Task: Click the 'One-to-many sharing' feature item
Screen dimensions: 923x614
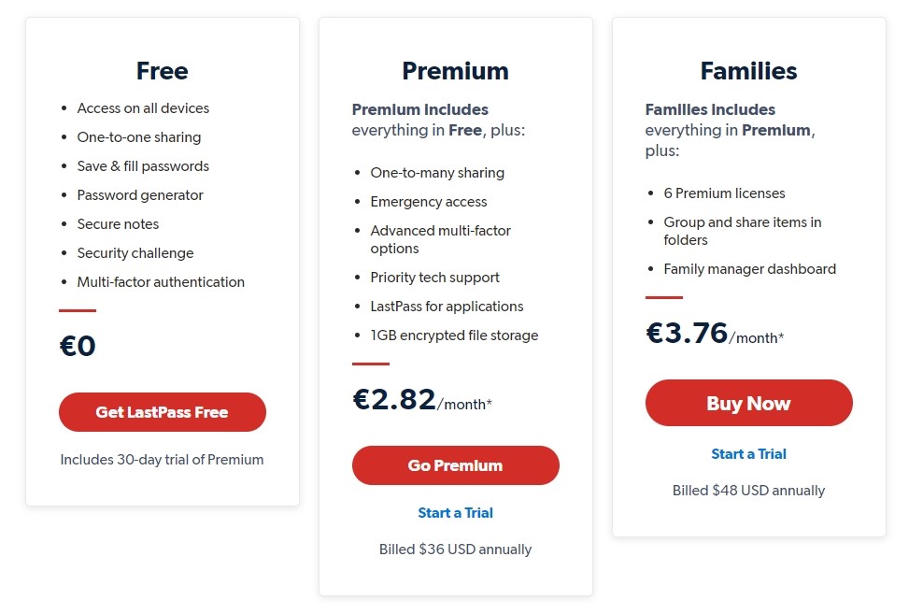Action: pyautogui.click(x=437, y=173)
